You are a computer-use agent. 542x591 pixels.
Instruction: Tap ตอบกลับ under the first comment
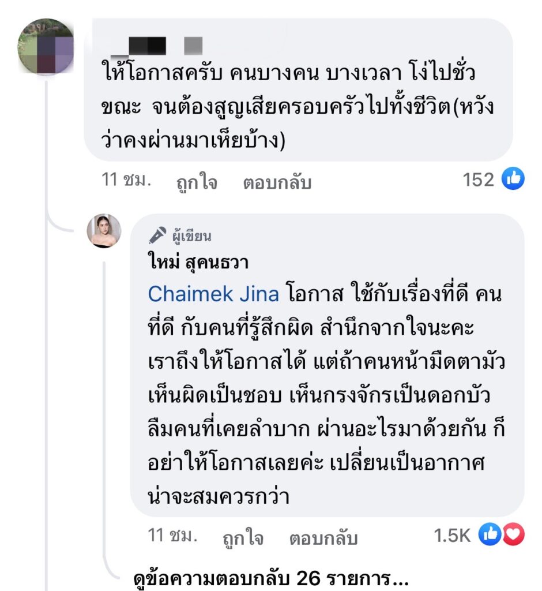pyautogui.click(x=277, y=182)
